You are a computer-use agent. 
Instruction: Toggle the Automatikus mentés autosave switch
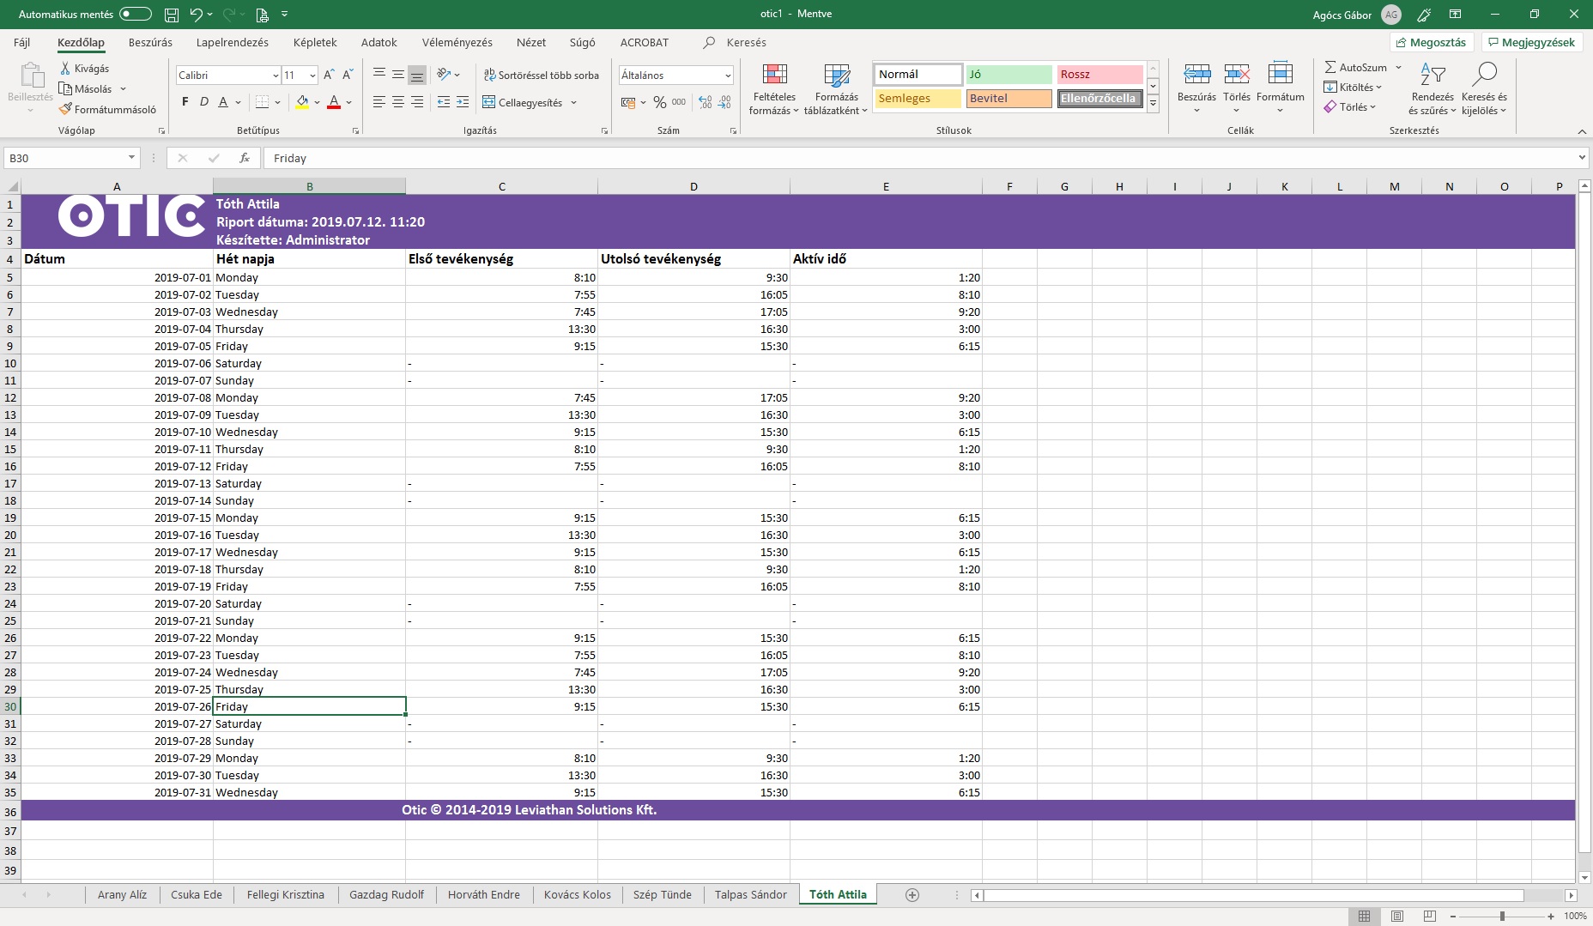point(135,14)
